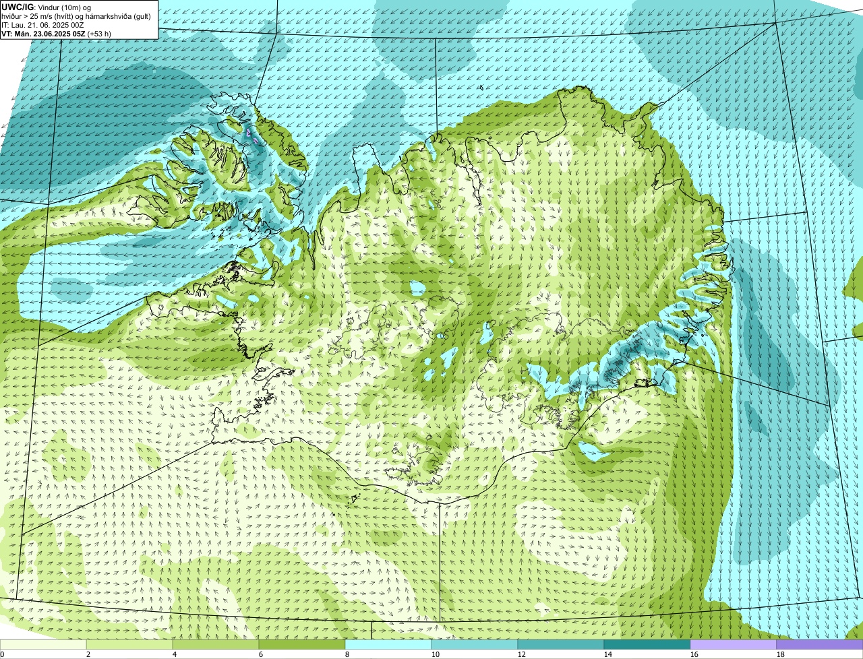Image resolution: width=863 pixels, height=659 pixels.
Task: Click the 14–16 m/s dark teal legend swatch
Action: pyautogui.click(x=647, y=644)
